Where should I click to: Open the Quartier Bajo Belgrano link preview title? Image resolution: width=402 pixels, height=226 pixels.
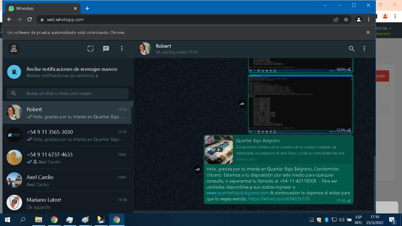tap(258, 141)
